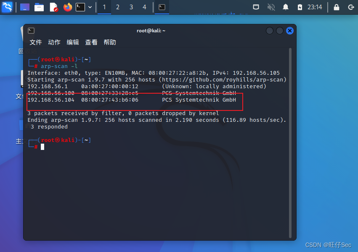This screenshot has height=252, width=358.
Task: Click the '(Unknown: locally administered)' text
Action: tap(214, 87)
